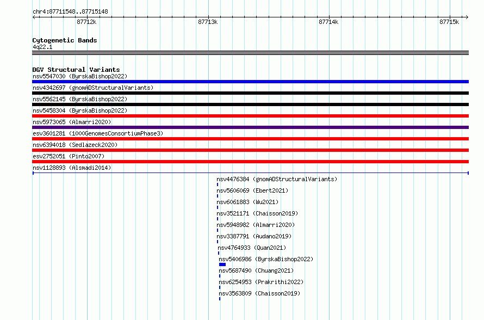Open esv3601281 (1000GenomesConsortiumPhase3) label
484x320 pixels.
(x=98, y=133)
